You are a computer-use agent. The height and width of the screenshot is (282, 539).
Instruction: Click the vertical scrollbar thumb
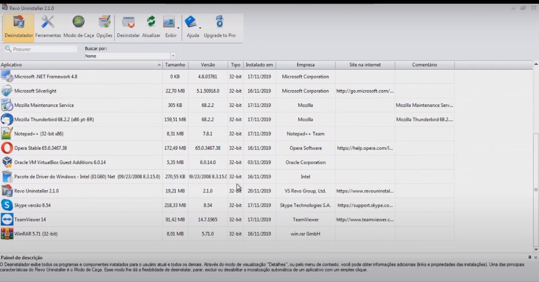click(x=536, y=189)
